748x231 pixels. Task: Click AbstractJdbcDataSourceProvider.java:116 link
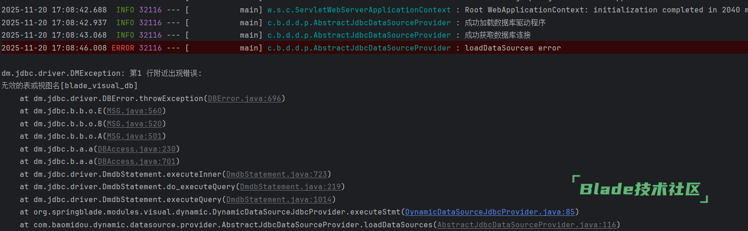point(526,225)
